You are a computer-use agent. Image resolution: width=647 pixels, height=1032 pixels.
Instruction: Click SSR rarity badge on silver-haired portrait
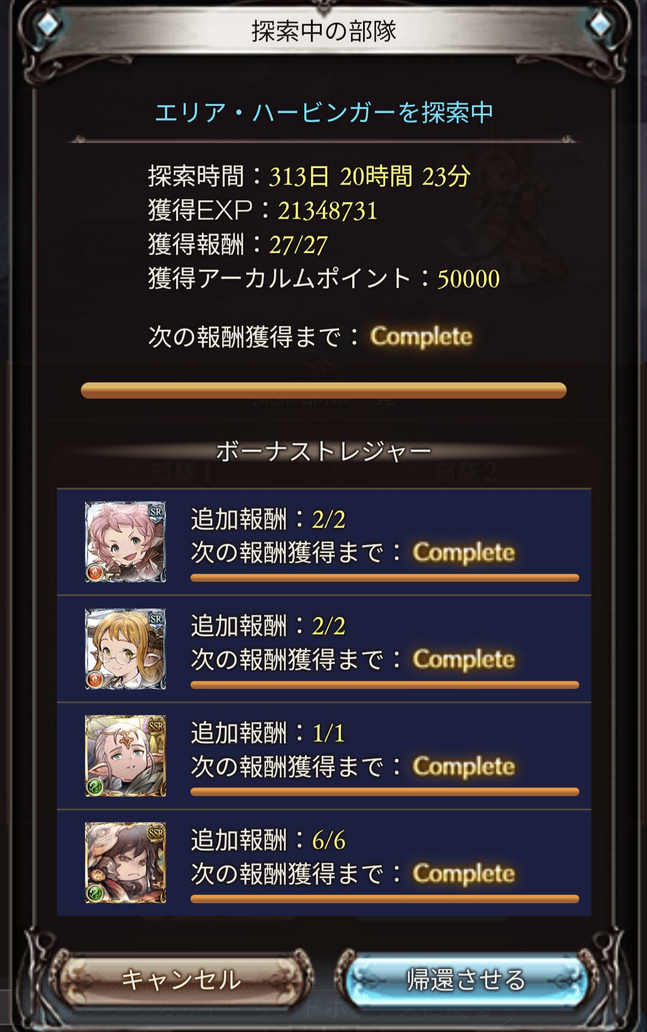tap(156, 726)
